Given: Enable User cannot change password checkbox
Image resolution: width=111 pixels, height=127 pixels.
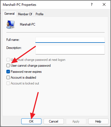Looking at the screenshot, I should [8, 66].
